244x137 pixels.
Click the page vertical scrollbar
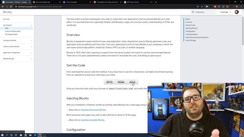click(x=243, y=31)
